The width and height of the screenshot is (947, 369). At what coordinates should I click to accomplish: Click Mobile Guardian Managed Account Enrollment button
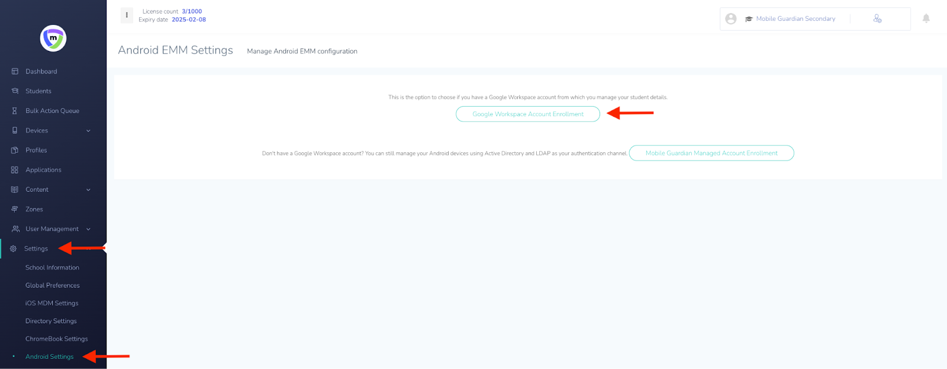[711, 153]
